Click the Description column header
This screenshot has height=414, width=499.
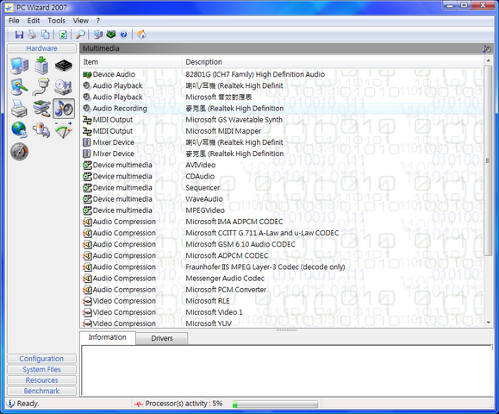click(333, 62)
